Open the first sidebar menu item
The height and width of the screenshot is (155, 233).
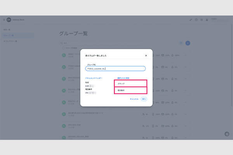8,29
